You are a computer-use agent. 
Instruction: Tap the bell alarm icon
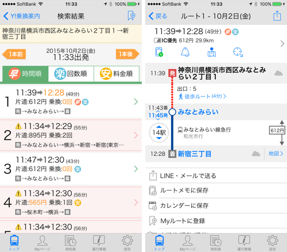pos(185,52)
